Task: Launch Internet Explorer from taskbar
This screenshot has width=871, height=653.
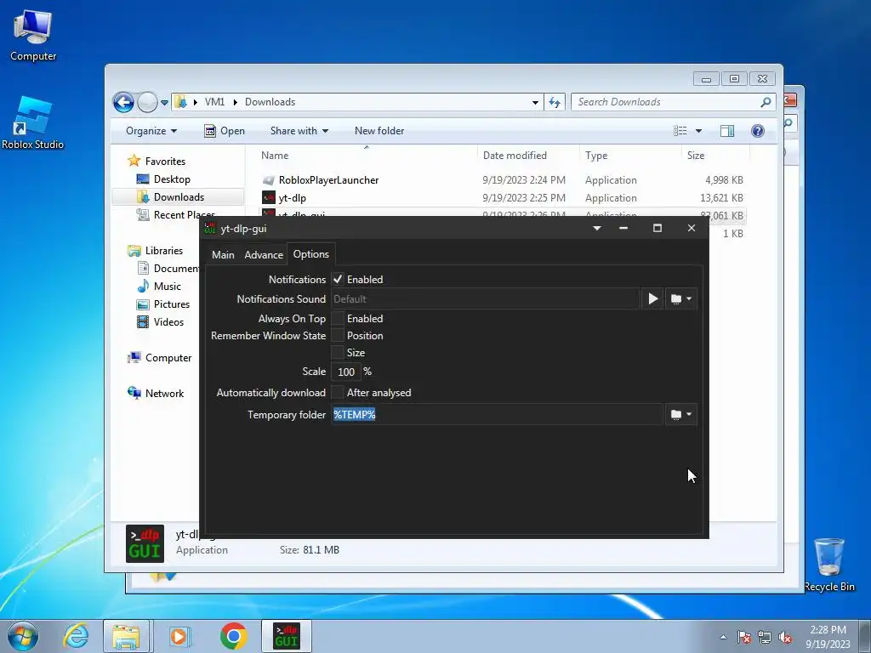Action: tap(76, 636)
